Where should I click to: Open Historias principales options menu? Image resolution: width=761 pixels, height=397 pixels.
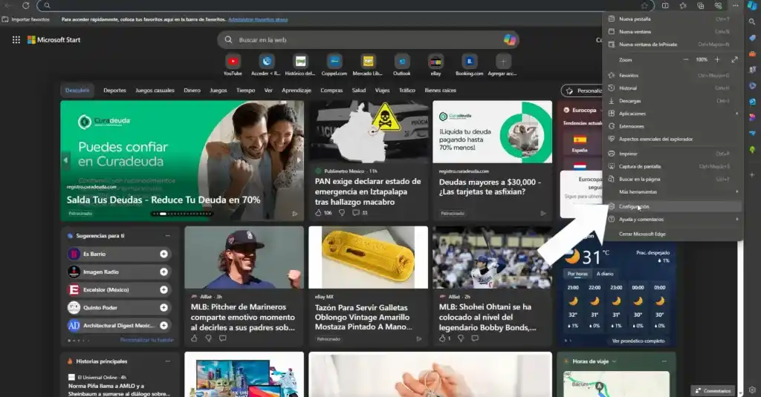(x=167, y=361)
